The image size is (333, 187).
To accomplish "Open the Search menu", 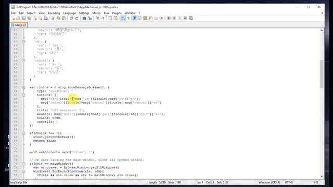I will (31, 13).
